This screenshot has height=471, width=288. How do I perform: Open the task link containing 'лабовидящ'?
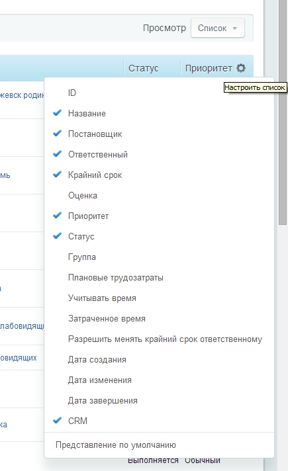point(22,326)
